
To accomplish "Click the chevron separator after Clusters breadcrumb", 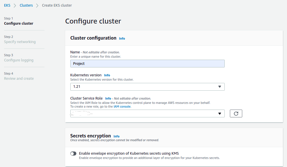I will (37, 5).
